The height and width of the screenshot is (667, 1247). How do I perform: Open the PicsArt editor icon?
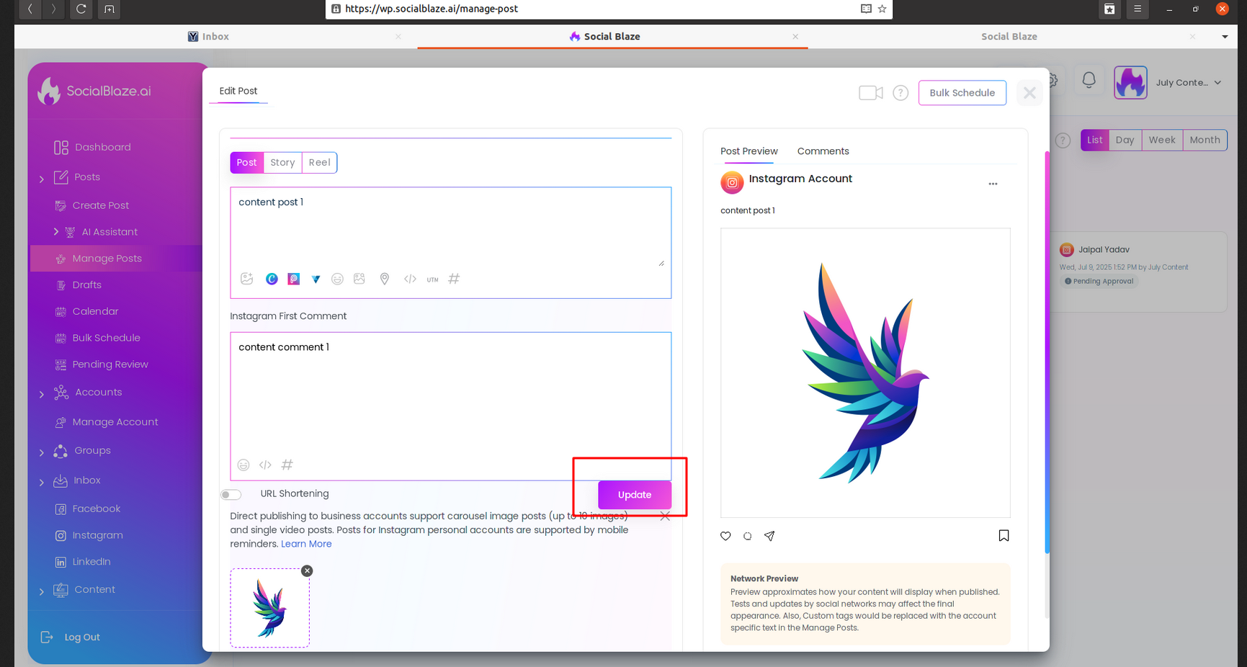tap(294, 279)
